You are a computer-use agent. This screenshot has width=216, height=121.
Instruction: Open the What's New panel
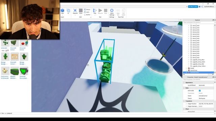coord(193,7)
